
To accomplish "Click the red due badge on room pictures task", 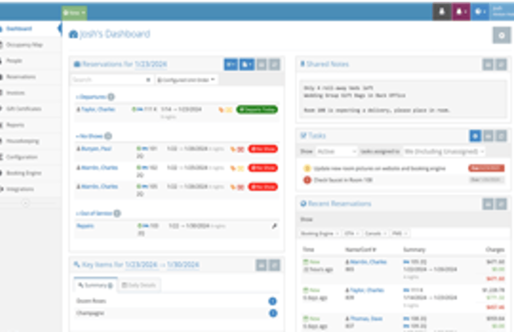I will coord(486,168).
